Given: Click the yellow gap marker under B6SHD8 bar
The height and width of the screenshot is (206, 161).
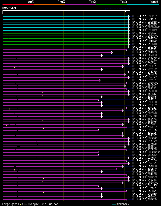Looking at the screenshot, I should [42, 92].
